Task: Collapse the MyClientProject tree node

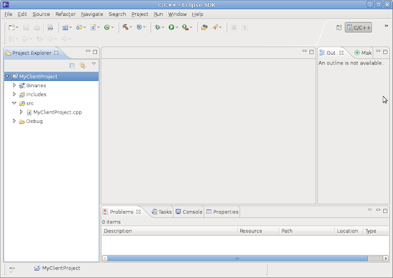Action: (7, 76)
